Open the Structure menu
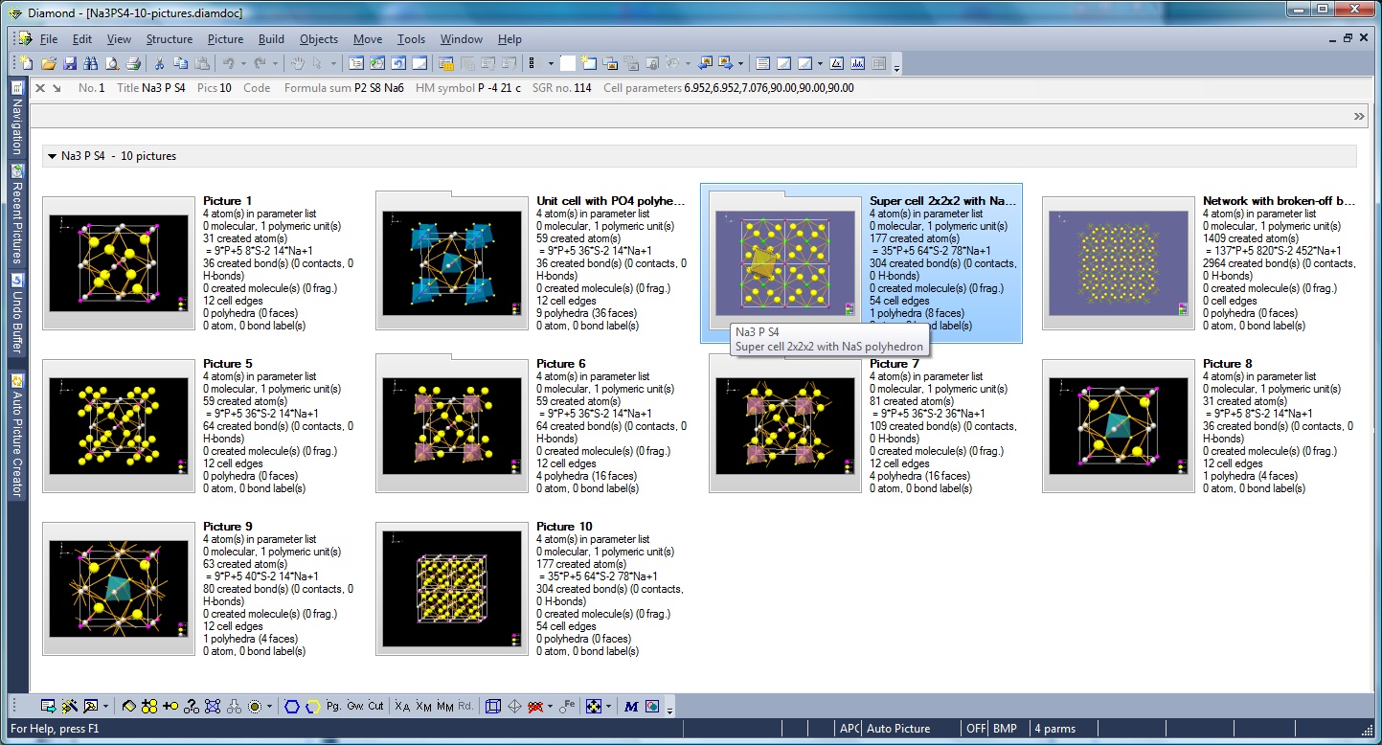Viewport: 1382px width, 745px height. tap(169, 39)
